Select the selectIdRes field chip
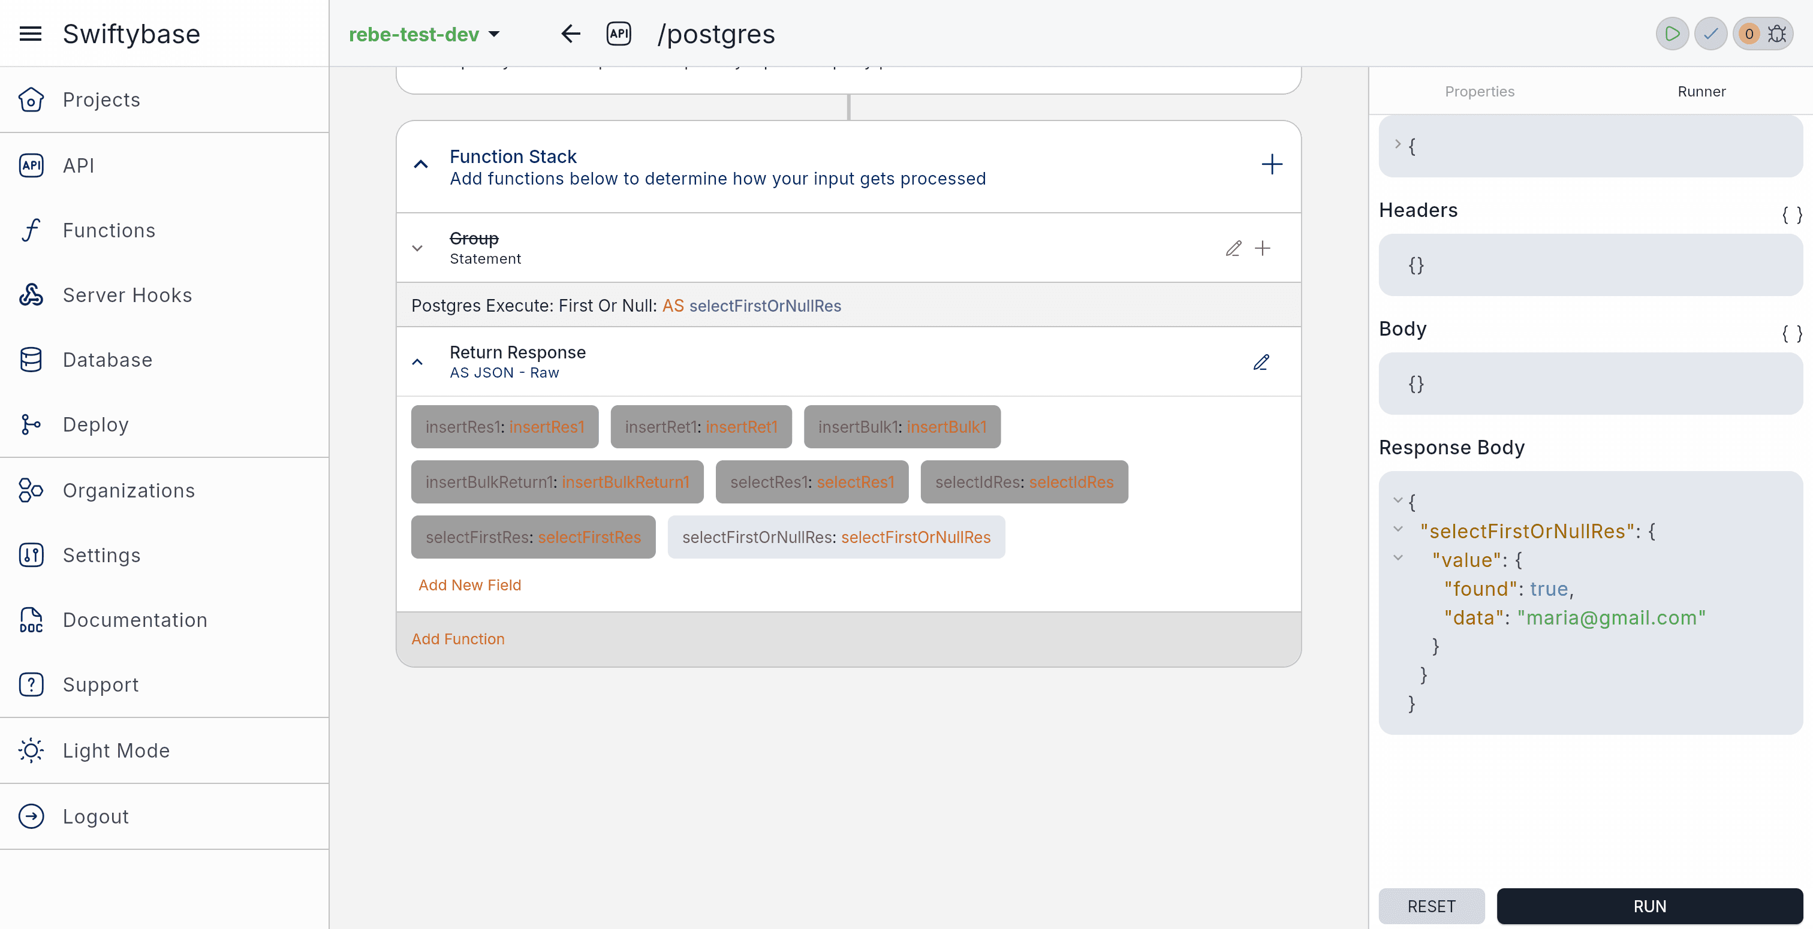 coord(1024,482)
